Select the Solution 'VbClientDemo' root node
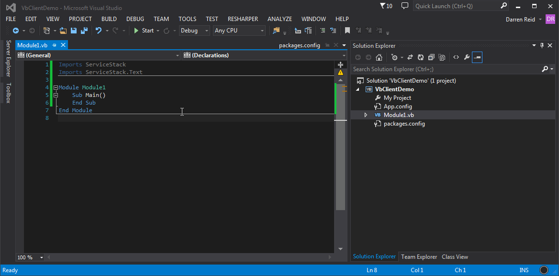This screenshot has height=276, width=559. tap(411, 81)
